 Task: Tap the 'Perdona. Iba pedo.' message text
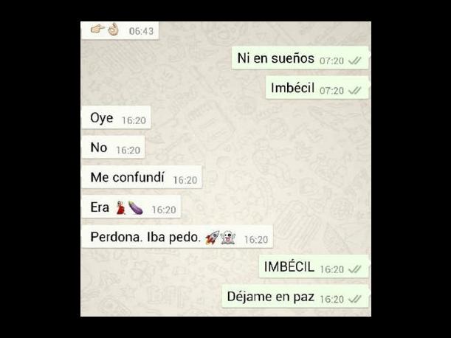(x=145, y=238)
